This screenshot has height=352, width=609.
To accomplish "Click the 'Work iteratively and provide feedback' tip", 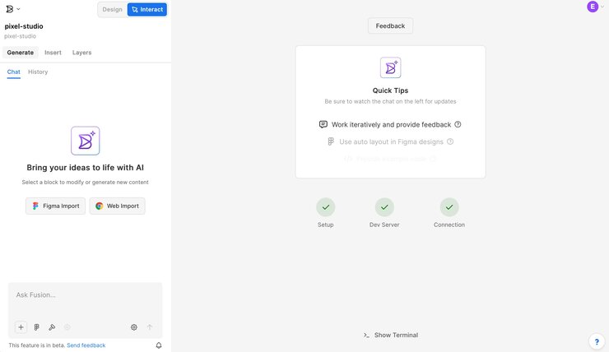I will tap(391, 124).
